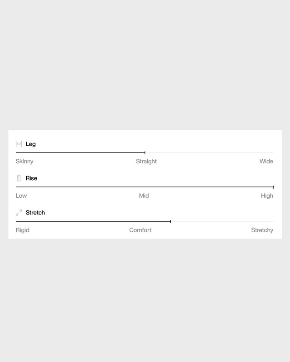Click the Leg slider end marker
Viewport: 290px width, 362px height.
pyautogui.click(x=145, y=153)
